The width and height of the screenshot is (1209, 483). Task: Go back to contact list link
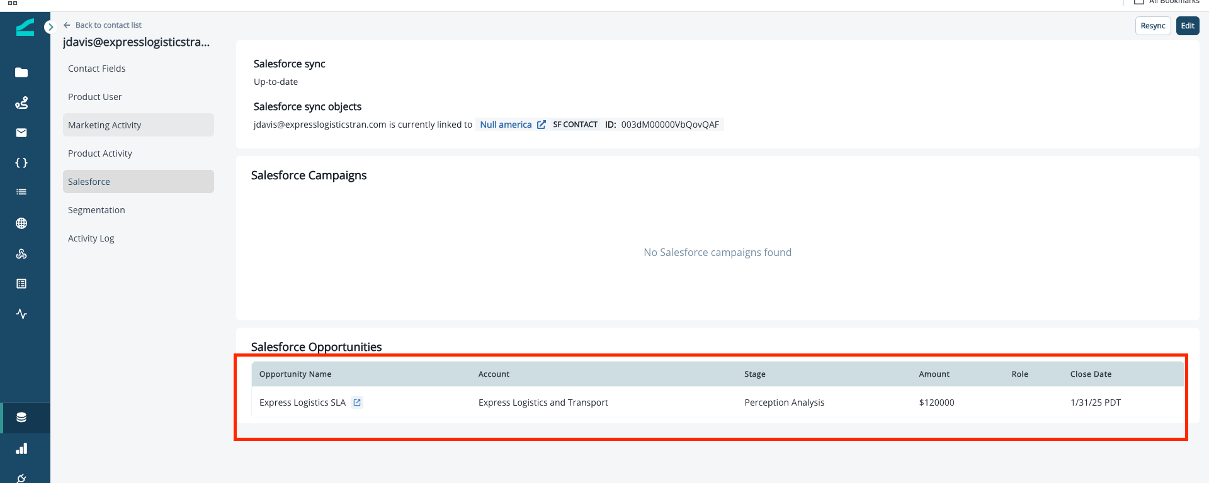108,25
